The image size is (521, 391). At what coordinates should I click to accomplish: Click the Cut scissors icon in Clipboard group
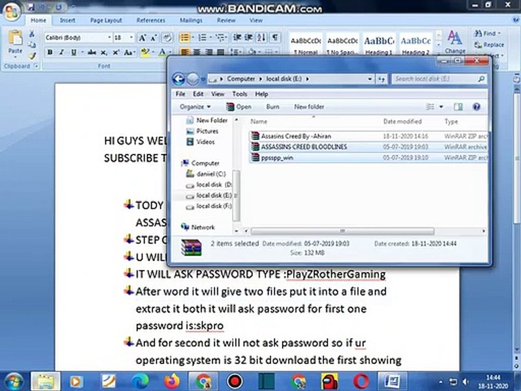coord(32,34)
